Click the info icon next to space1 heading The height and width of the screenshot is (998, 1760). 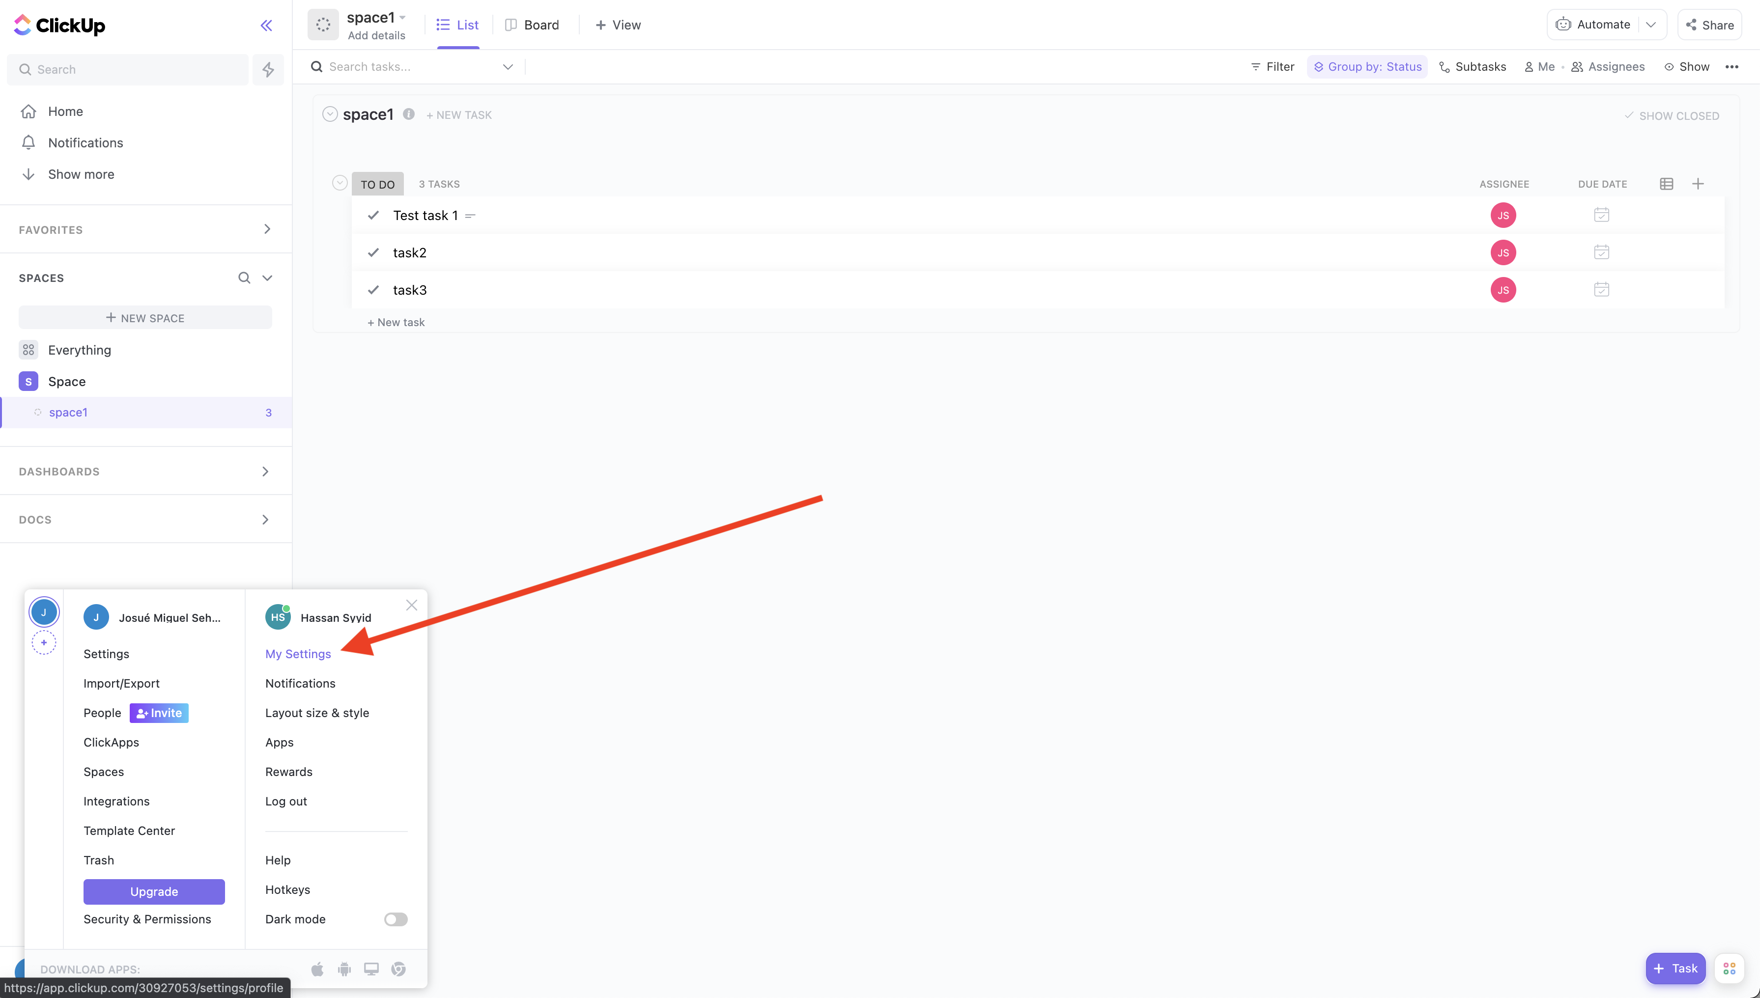[409, 114]
